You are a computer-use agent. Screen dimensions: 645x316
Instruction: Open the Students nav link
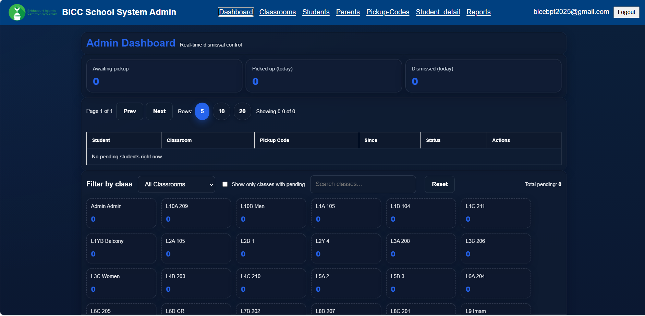[316, 12]
